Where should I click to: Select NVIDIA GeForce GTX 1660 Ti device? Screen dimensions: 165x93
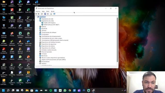[51, 25]
